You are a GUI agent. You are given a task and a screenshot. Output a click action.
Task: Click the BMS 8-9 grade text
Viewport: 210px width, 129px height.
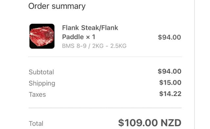[x=74, y=46]
